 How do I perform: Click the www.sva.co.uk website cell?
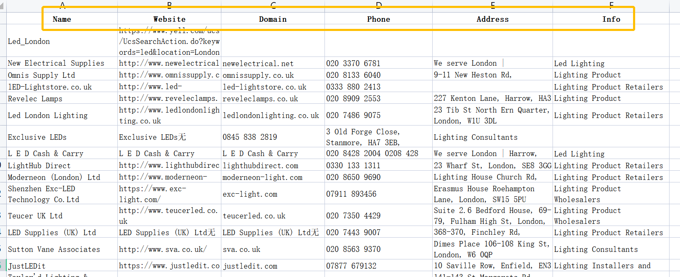(x=169, y=249)
